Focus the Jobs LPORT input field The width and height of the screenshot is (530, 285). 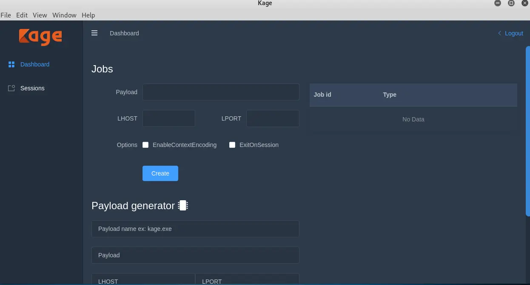273,118
